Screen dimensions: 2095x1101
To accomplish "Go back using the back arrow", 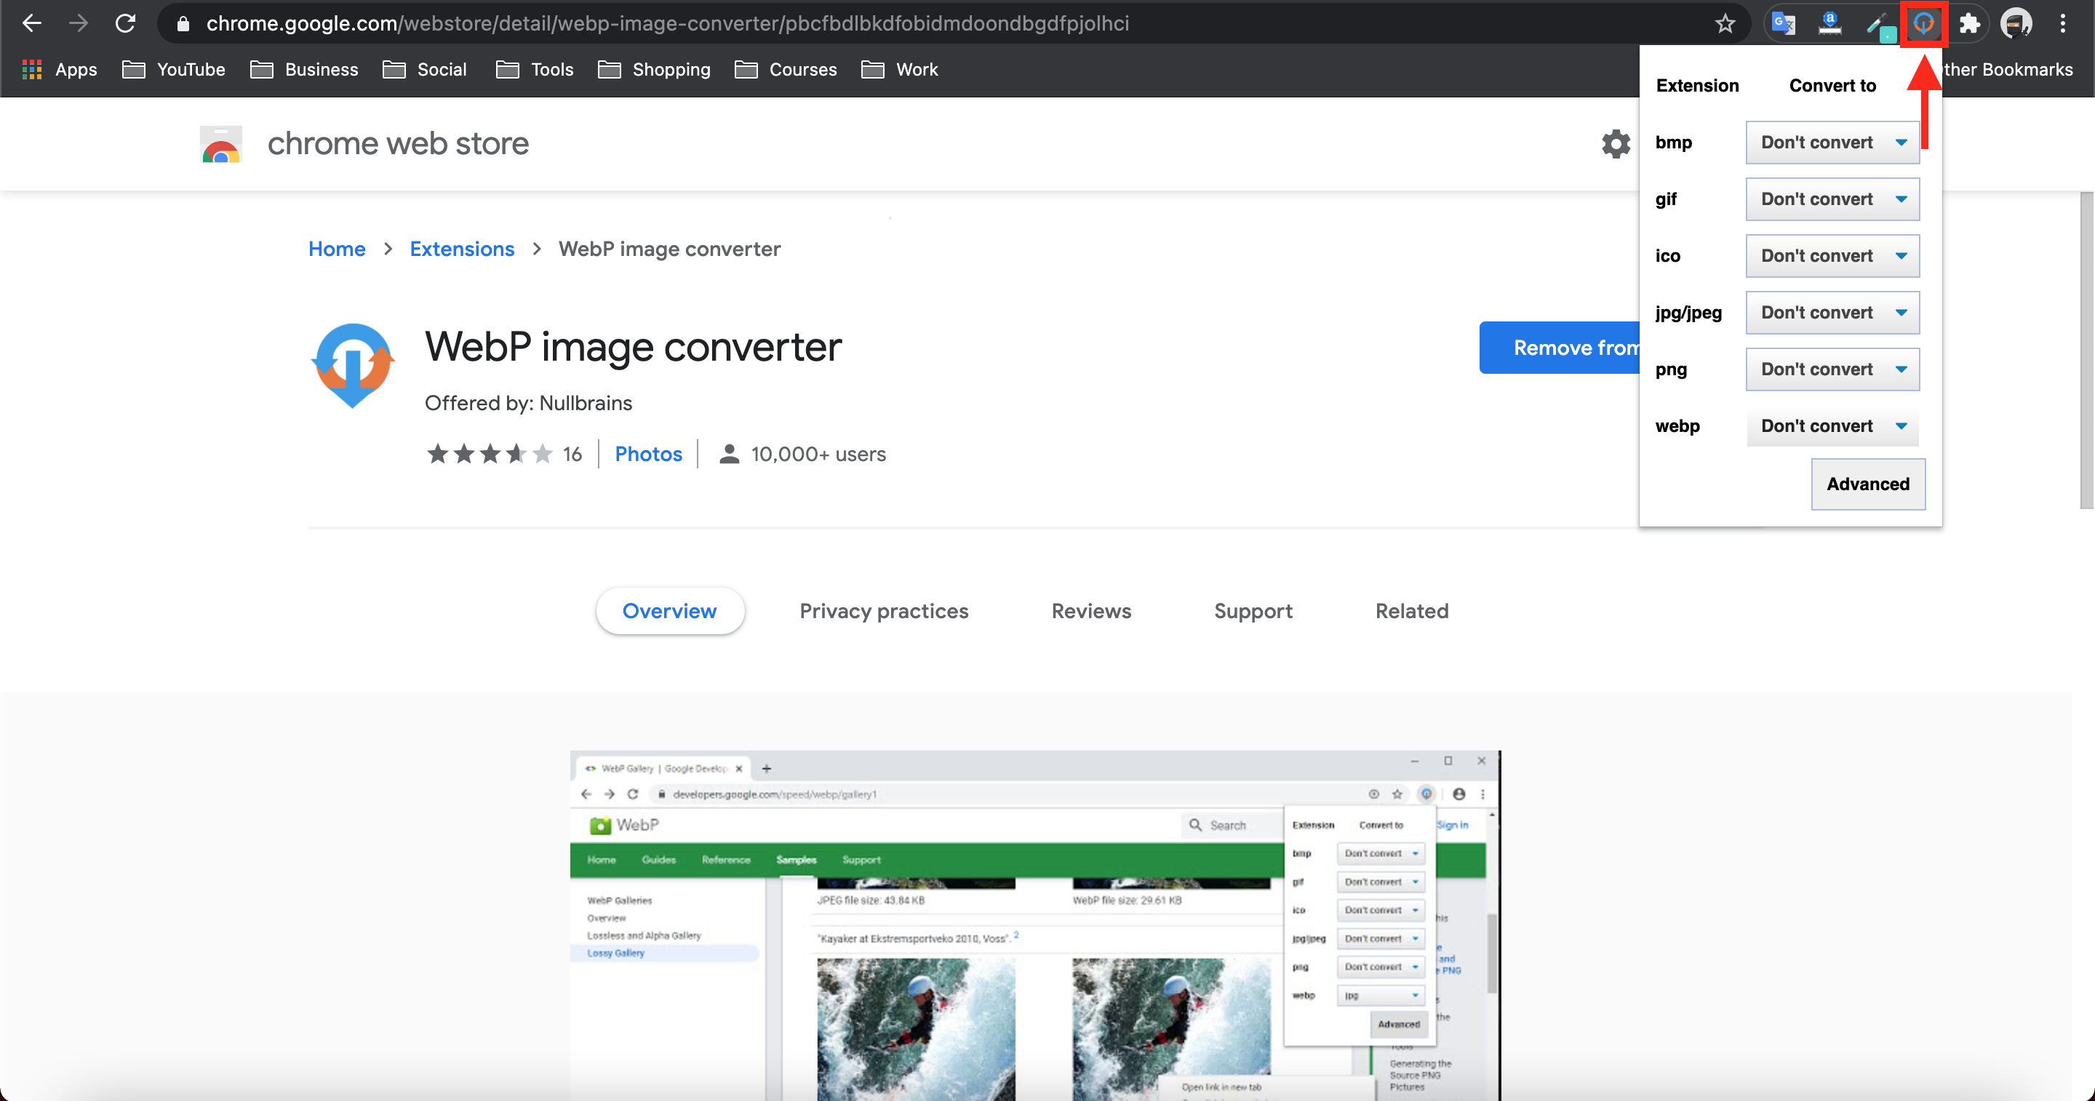I will pyautogui.click(x=31, y=23).
